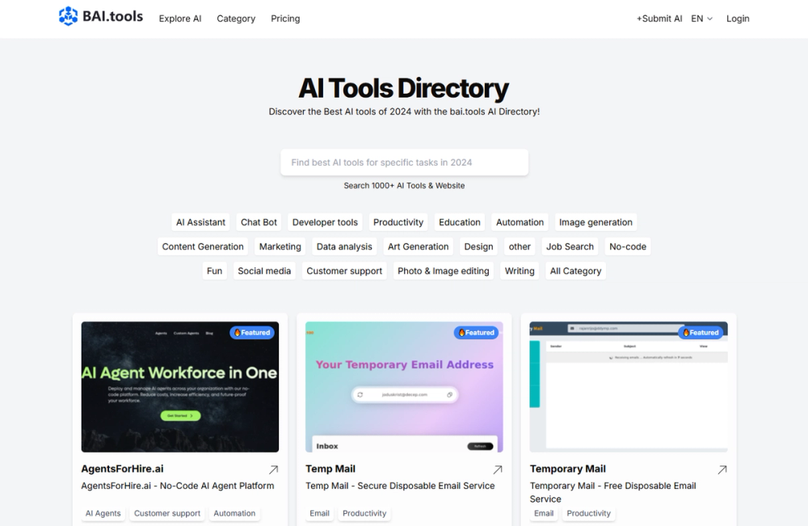Viewport: 808px width, 526px height.
Task: Open external link arrow for Temporary Mail
Action: click(x=722, y=469)
